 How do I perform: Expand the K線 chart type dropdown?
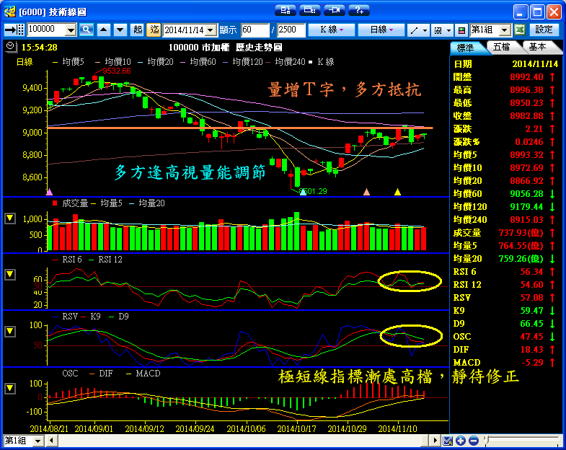click(332, 30)
